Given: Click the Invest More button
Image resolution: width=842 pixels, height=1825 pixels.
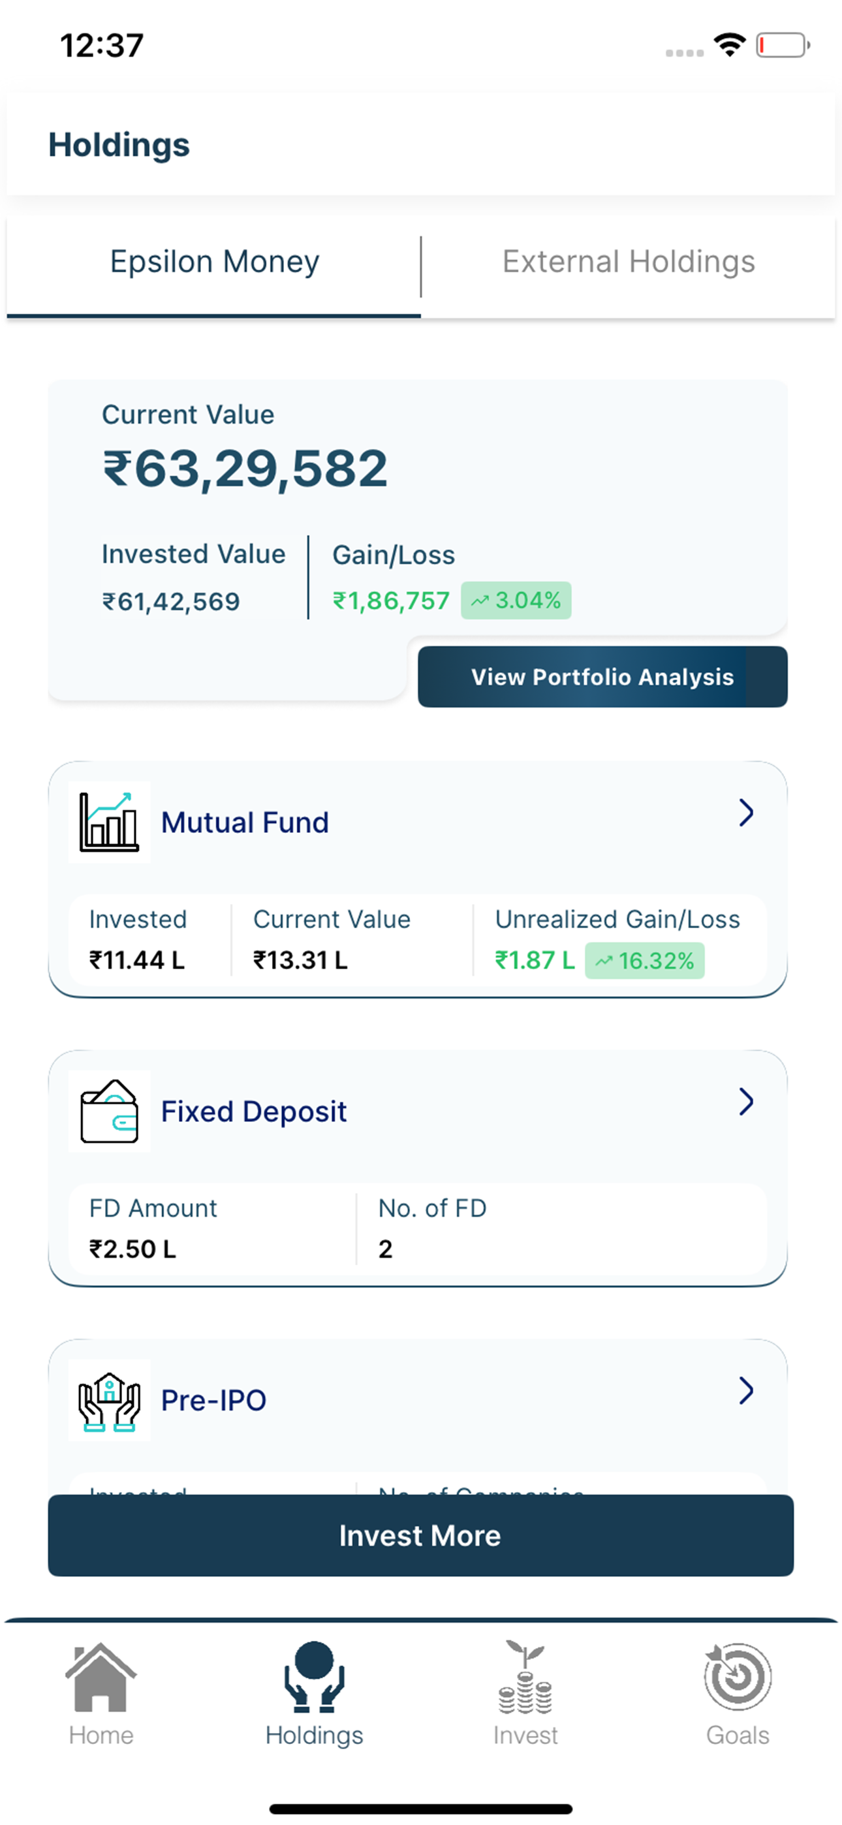Looking at the screenshot, I should tap(420, 1535).
